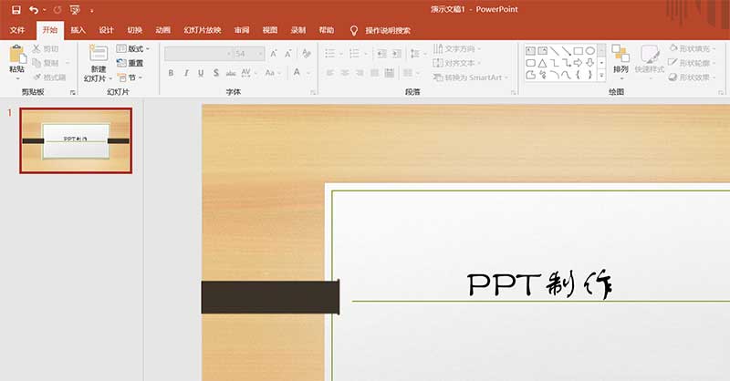Viewport: 730px width, 381px height.
Task: Switch to the 插入 Insert tab
Action: coord(78,30)
